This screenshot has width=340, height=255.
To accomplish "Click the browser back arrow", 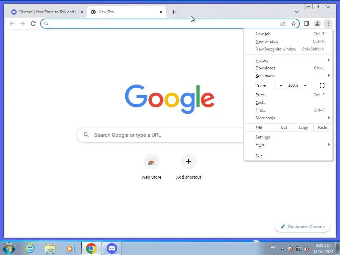I will pos(12,24).
